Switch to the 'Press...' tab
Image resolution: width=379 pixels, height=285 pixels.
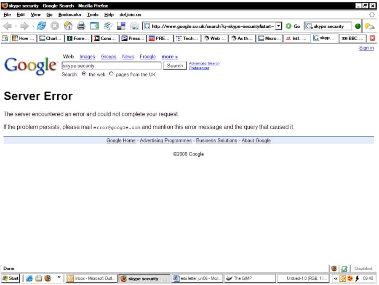coord(133,38)
